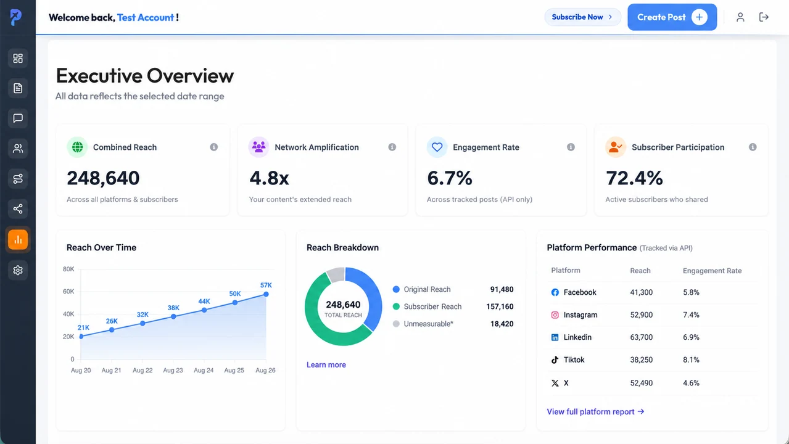Click the Linkedin reach value 63,700

tap(642, 337)
